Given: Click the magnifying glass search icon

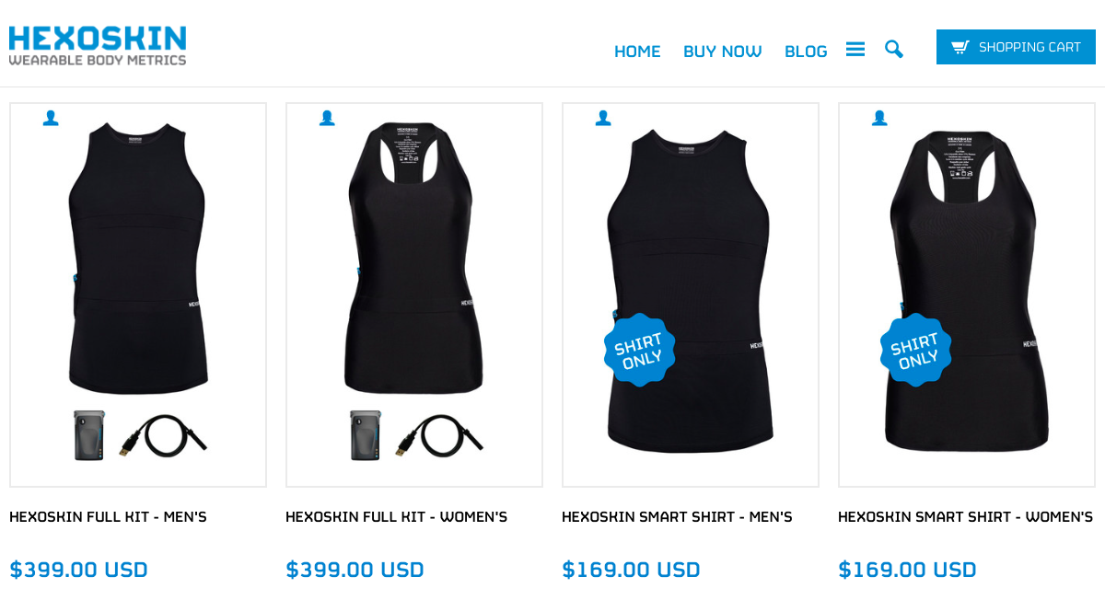Looking at the screenshot, I should tap(894, 49).
